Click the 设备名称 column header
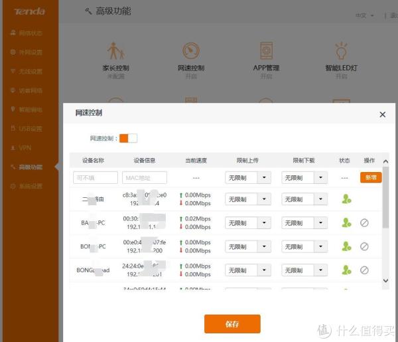398x342 pixels. pos(93,160)
